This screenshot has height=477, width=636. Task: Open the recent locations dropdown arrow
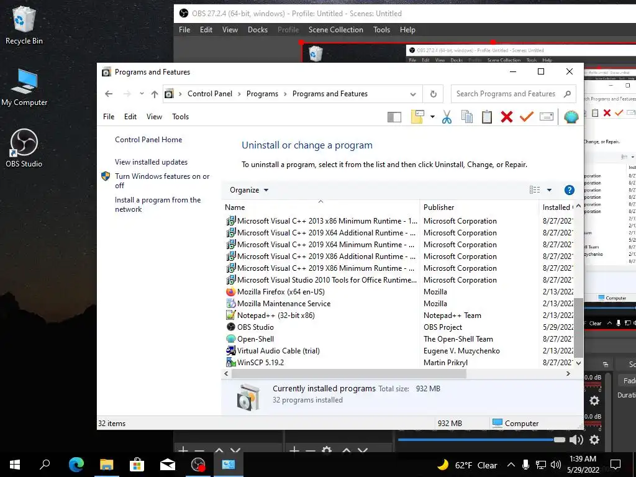(x=142, y=94)
